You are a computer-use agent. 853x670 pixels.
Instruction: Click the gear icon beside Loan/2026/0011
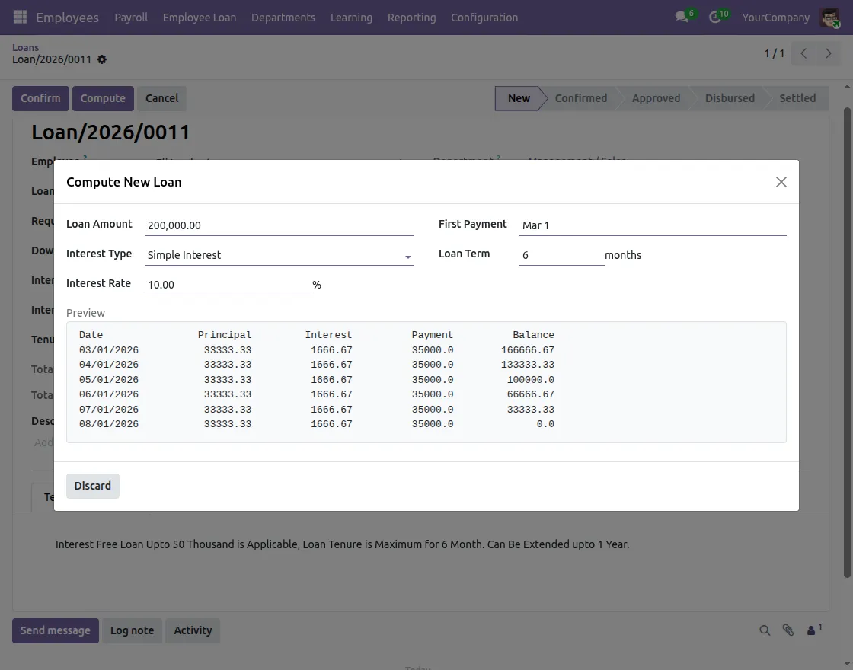click(x=102, y=59)
